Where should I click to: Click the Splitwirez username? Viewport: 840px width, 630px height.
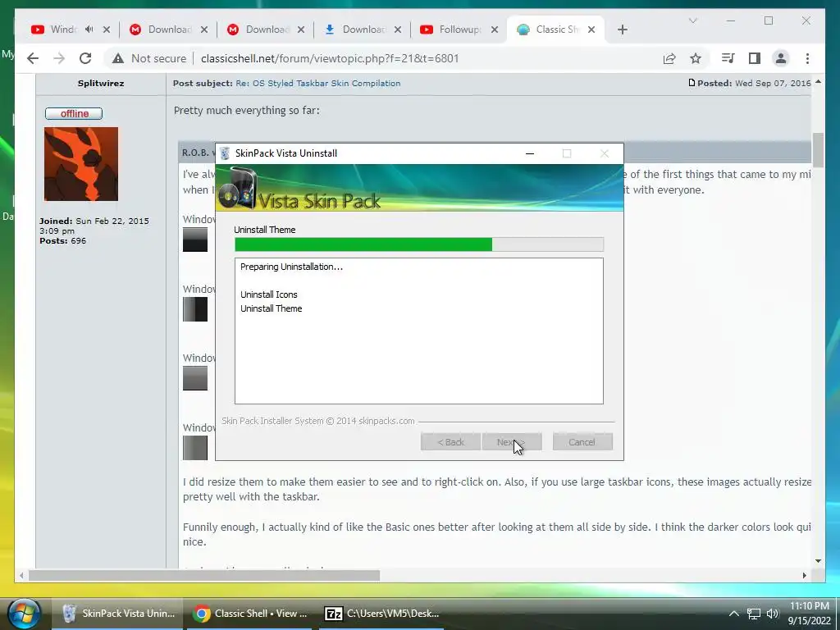click(x=101, y=83)
